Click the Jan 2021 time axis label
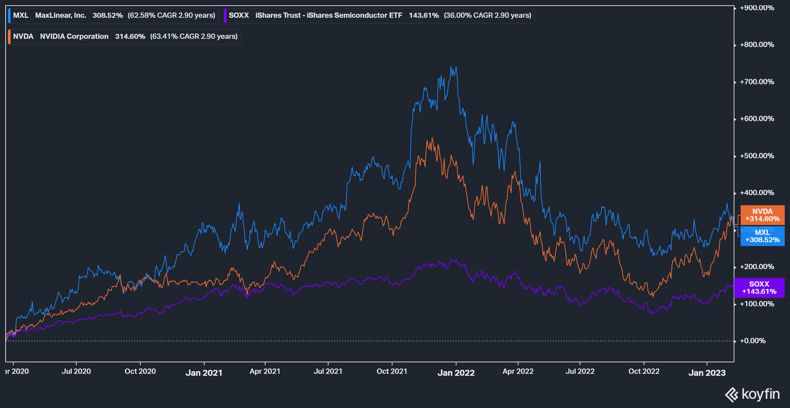Viewport: 790px width, 408px height. pyautogui.click(x=204, y=372)
